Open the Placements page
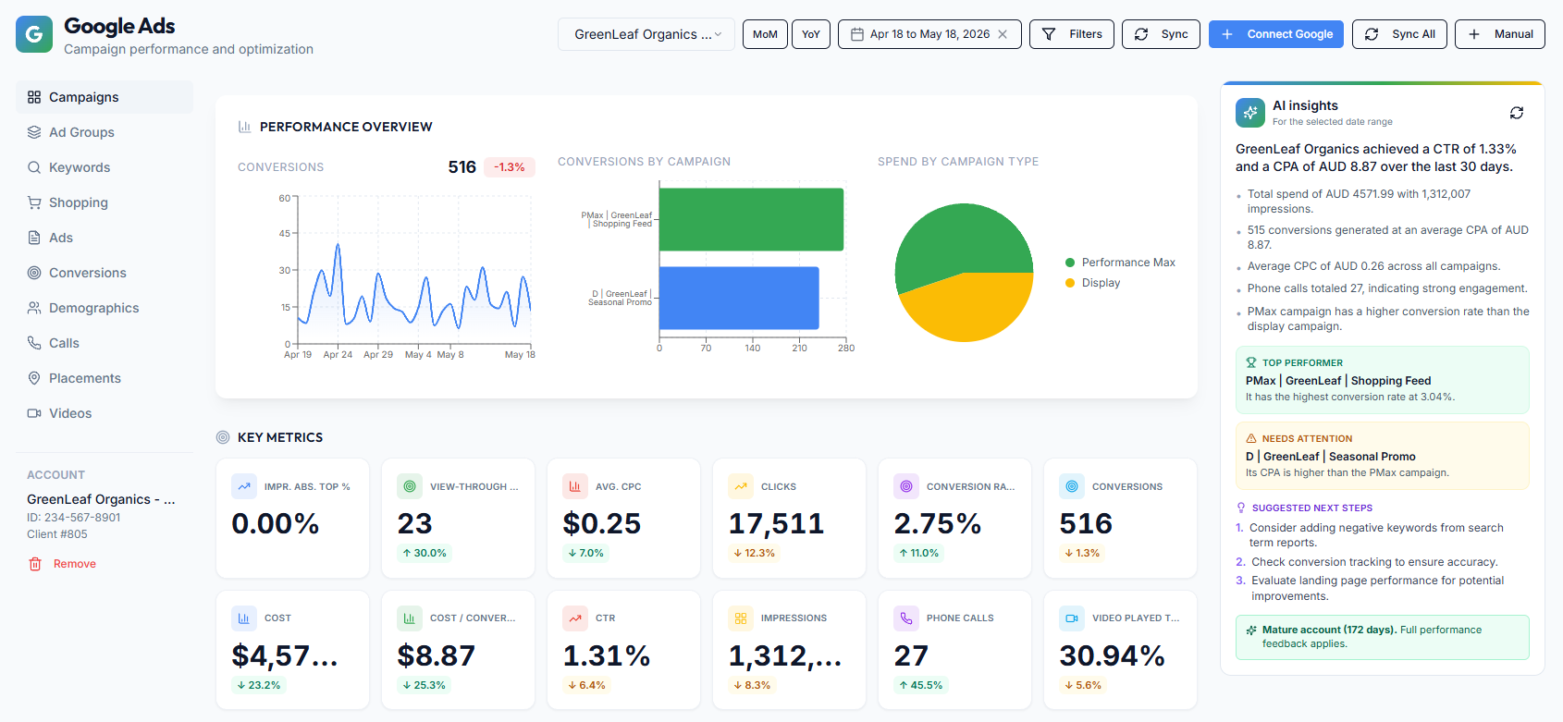This screenshot has height=722, width=1563. pyautogui.click(x=105, y=378)
